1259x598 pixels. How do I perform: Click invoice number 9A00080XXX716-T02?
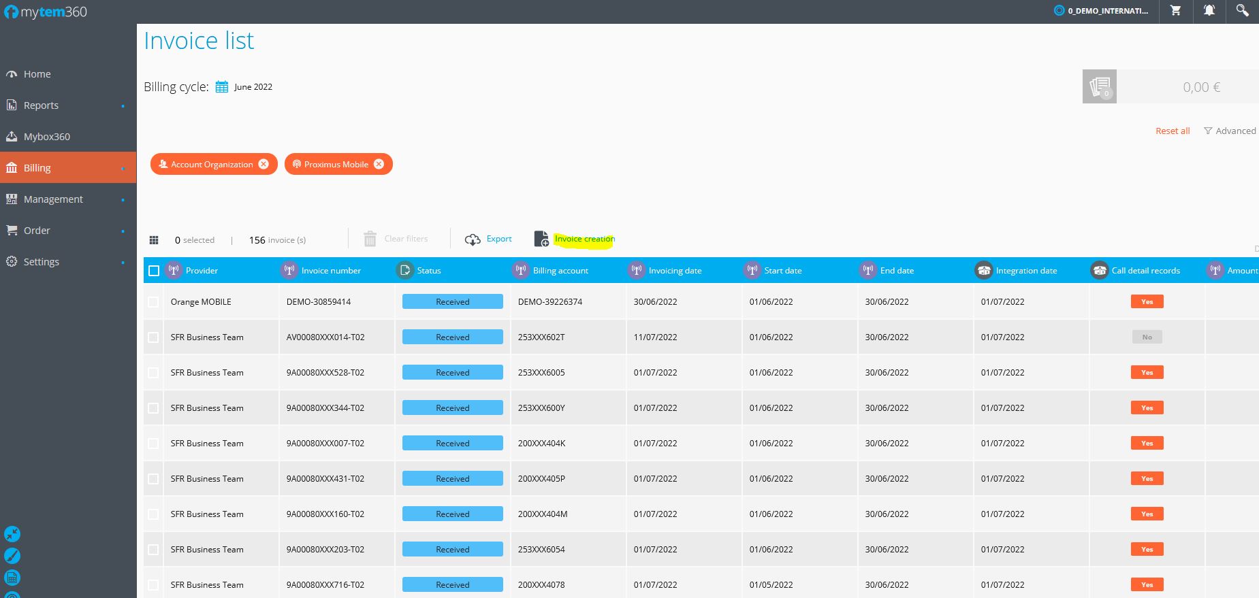pos(325,585)
